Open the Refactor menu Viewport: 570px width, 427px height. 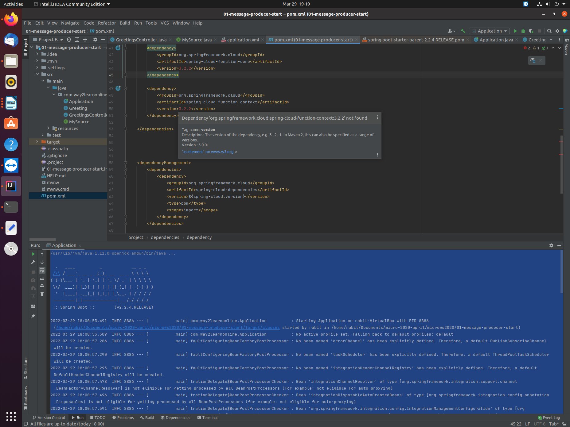tap(107, 23)
